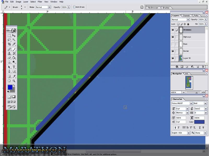Select the Clone Stamp tool

tap(9, 53)
